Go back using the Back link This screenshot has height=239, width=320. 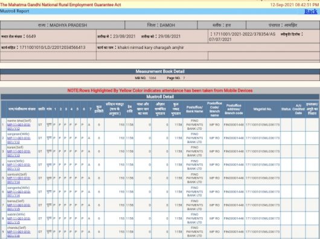click(x=311, y=11)
